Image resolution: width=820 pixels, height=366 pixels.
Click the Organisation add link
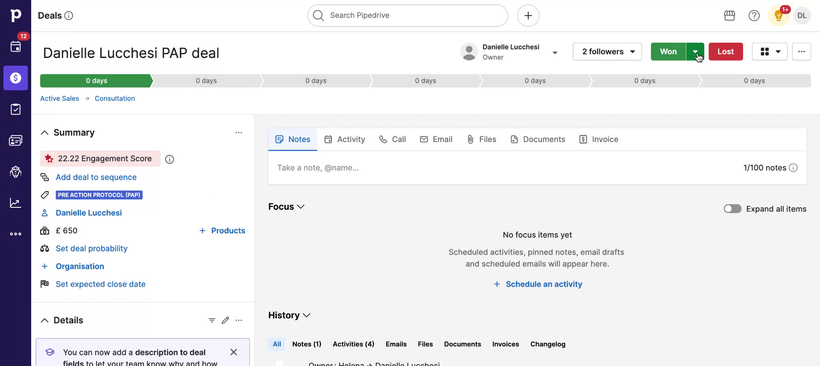[x=80, y=266]
